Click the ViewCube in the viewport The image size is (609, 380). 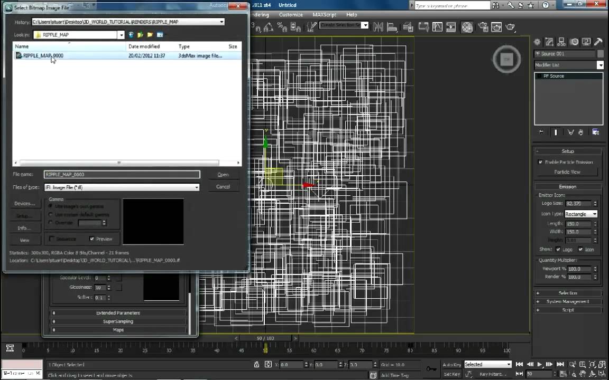point(506,59)
